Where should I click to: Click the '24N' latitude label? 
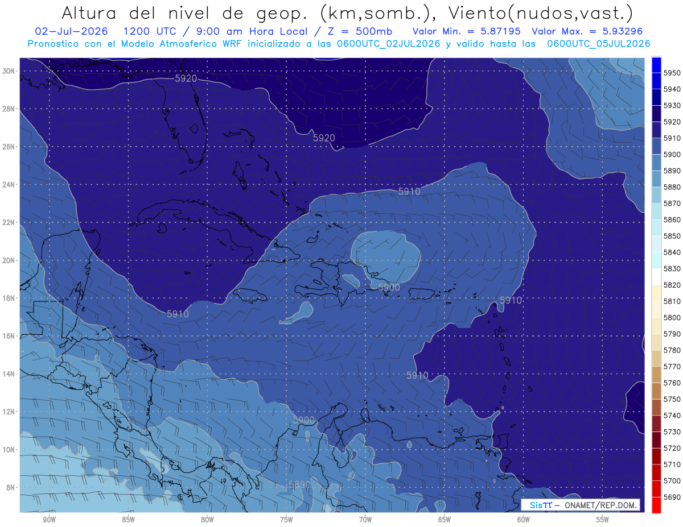tap(9, 185)
